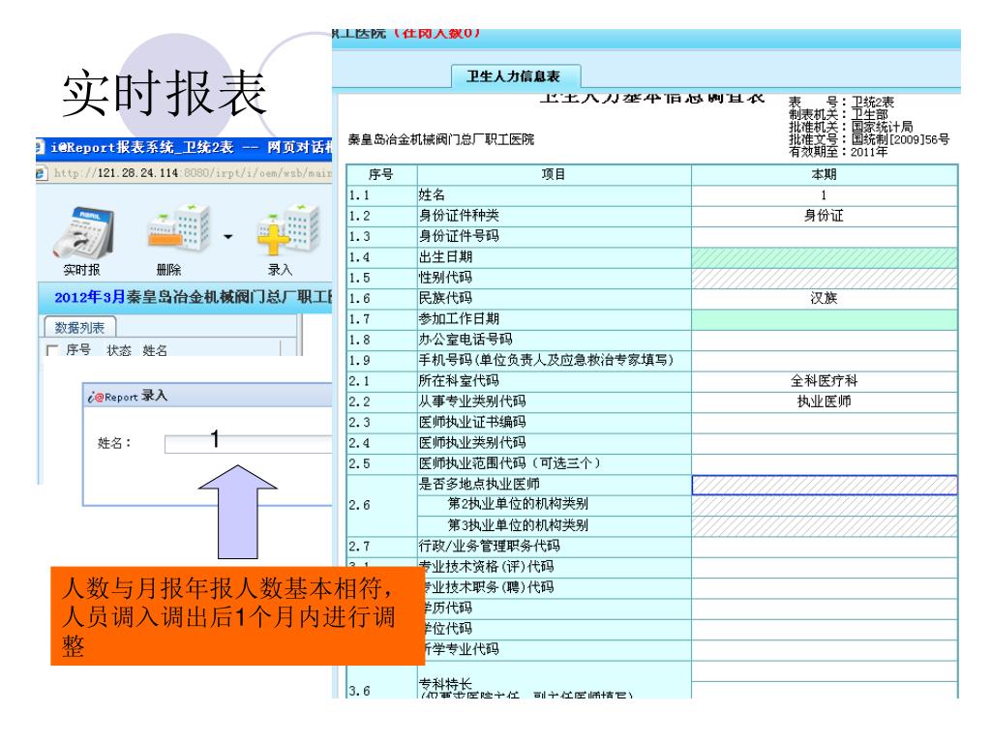Click the 第2执业单位的机构类别 hatched cell
This screenshot has height=743, width=991.
825,505
